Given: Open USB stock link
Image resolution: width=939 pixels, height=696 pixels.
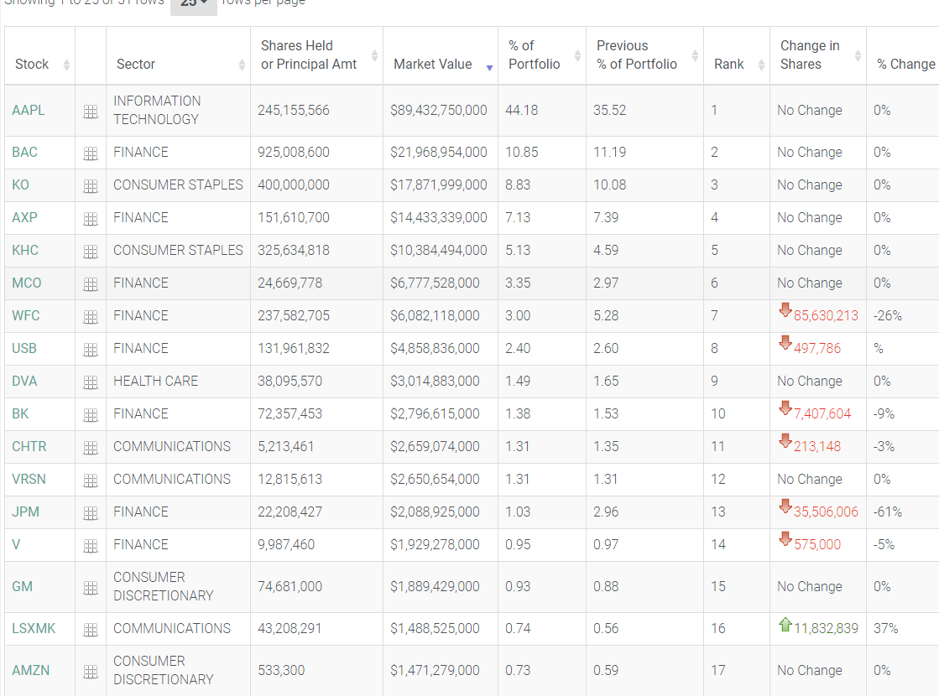Looking at the screenshot, I should (24, 348).
